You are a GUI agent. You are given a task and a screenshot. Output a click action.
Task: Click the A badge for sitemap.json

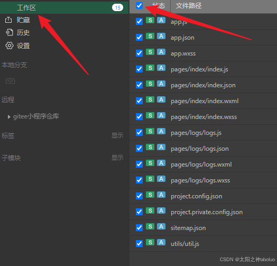[161, 226]
